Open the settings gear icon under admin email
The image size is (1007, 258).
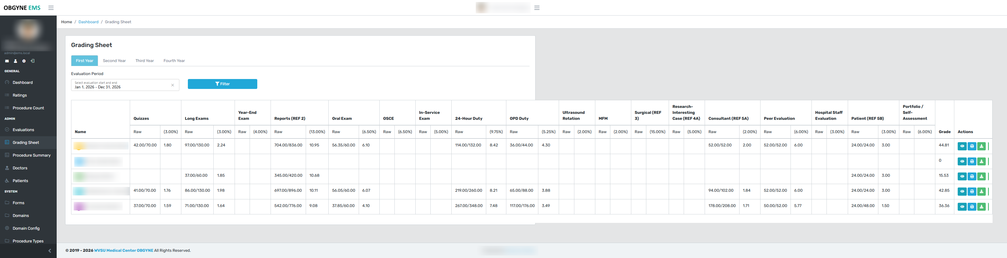tap(24, 61)
